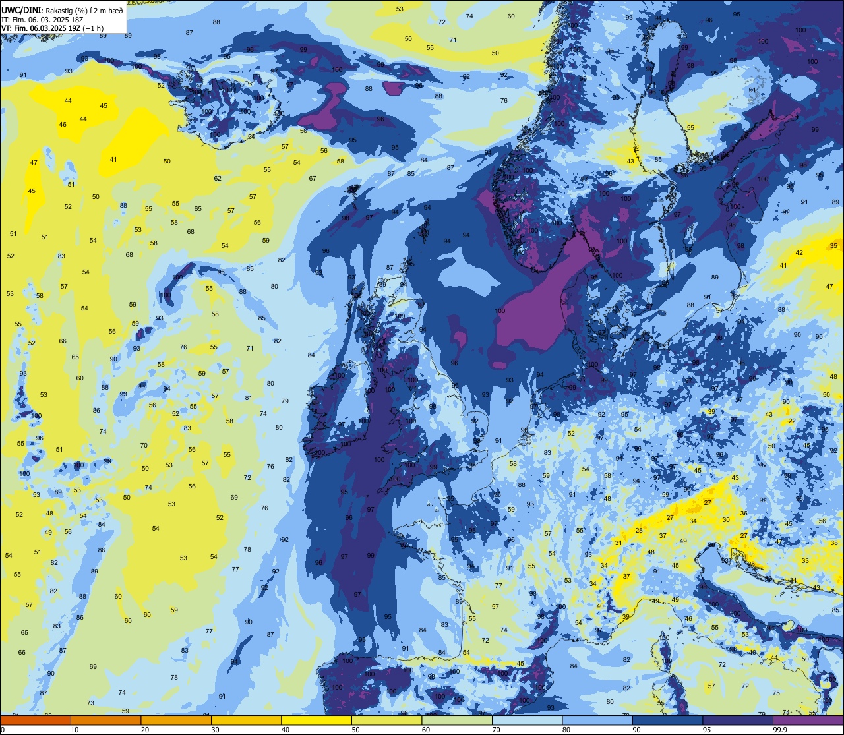Screen dimensions: 844x735
Task: Click the init time 'IT: Fim. 06. 03. 2025 18Z'
Action: [42, 19]
